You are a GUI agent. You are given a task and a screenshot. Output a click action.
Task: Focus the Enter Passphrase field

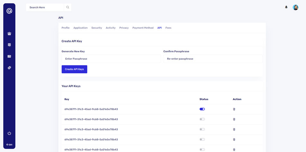111,59
